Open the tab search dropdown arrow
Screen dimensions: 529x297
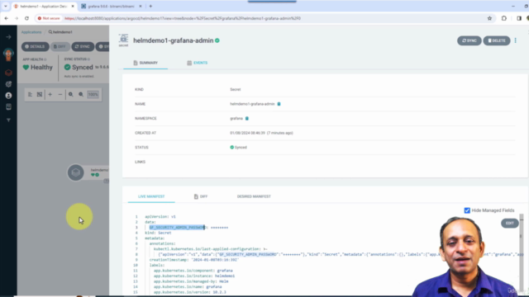point(6,6)
